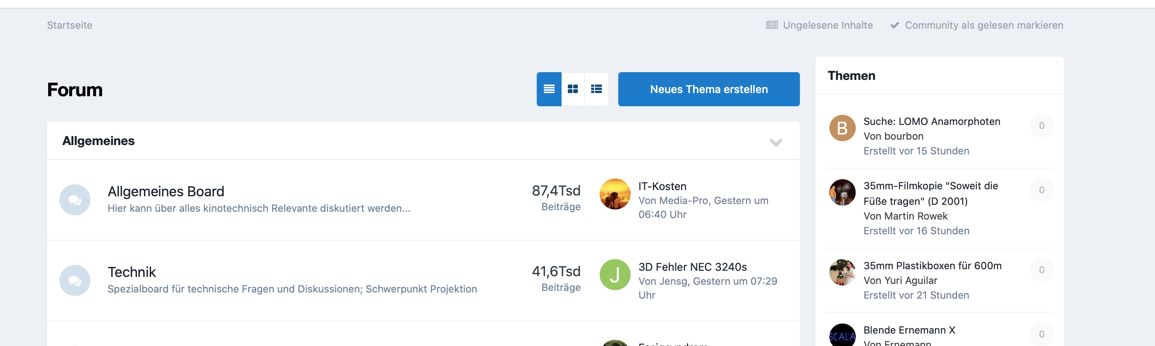Open the 3D Fehler NEC 3240s topic
The width and height of the screenshot is (1155, 346).
[x=692, y=266]
